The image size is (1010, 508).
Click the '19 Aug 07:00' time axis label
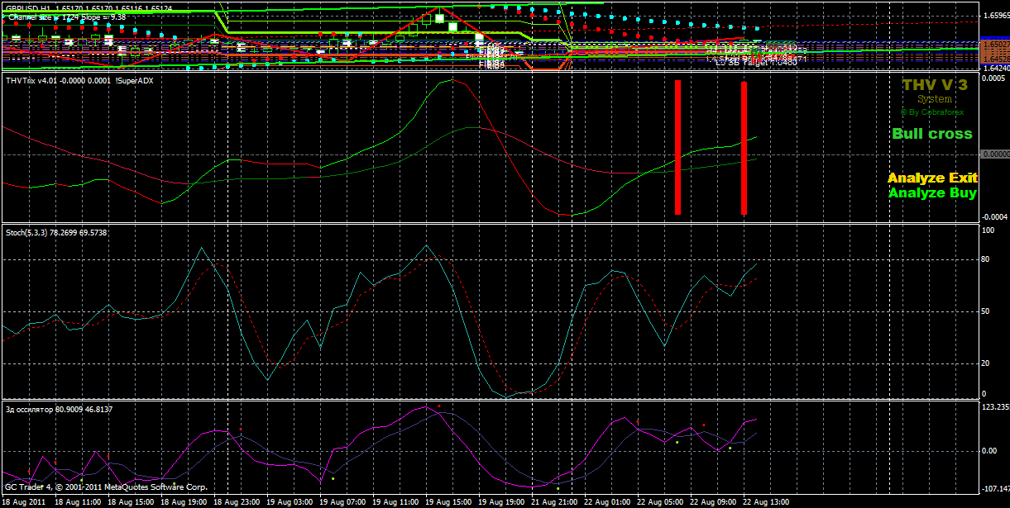click(342, 501)
